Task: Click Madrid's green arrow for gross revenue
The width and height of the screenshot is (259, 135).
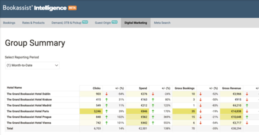Action: coord(247,105)
